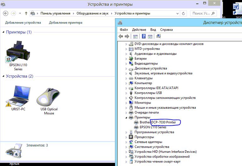Open recent locations dropdown next to forward arrow
The image size is (242, 166).
(x=20, y=14)
